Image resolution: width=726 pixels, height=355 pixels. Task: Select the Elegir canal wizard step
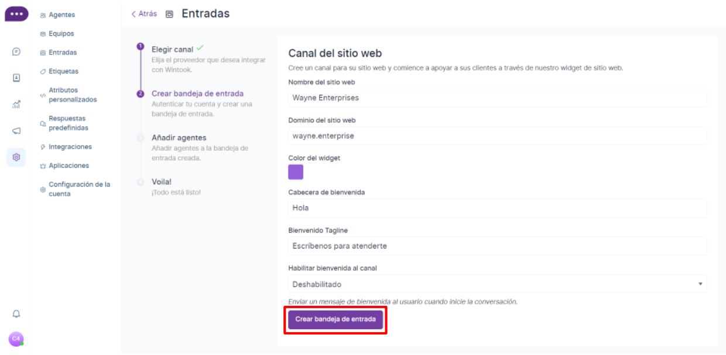tap(172, 49)
